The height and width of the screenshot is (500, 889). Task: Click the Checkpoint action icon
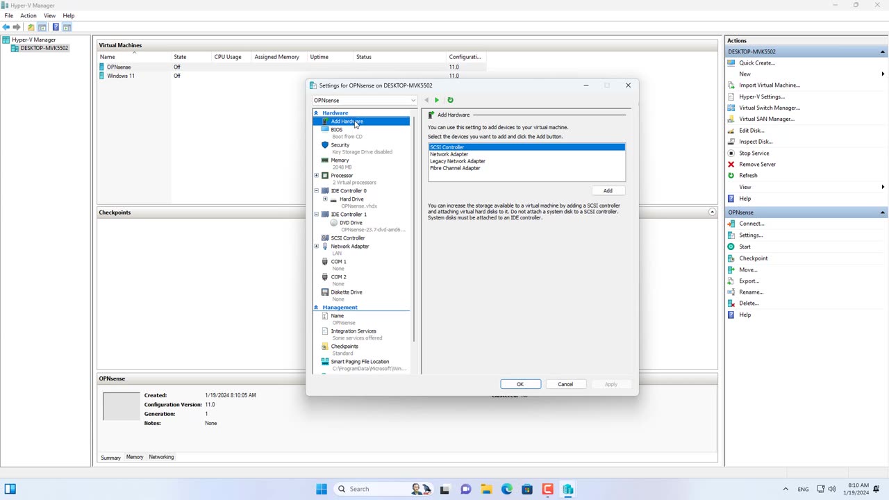click(x=731, y=258)
